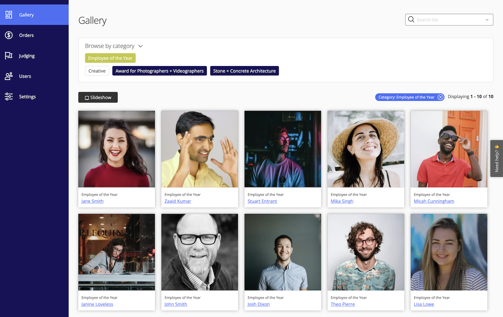Switch to the Need help? tab
The height and width of the screenshot is (317, 503).
tap(497, 160)
